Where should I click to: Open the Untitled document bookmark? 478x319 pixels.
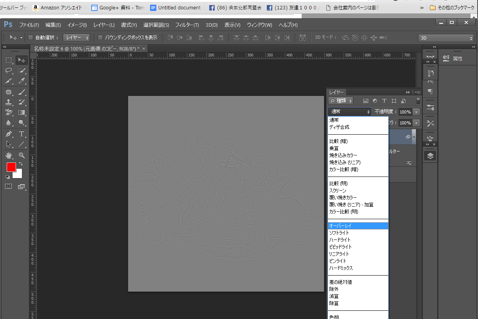click(x=176, y=7)
